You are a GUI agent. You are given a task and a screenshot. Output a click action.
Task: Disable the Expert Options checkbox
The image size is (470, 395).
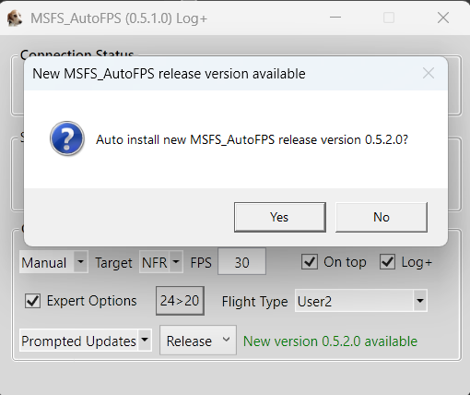[32, 301]
